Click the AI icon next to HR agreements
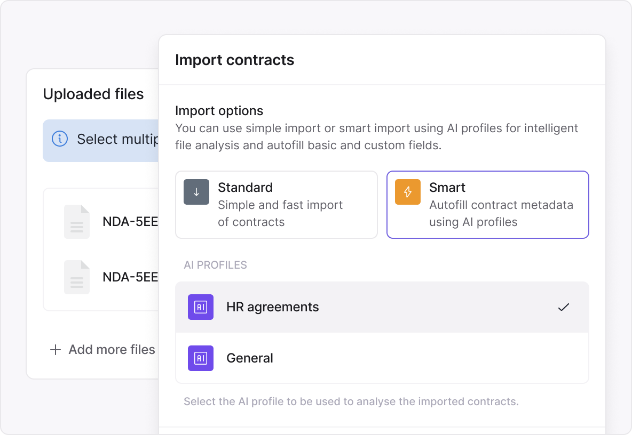The width and height of the screenshot is (632, 435). tap(200, 307)
